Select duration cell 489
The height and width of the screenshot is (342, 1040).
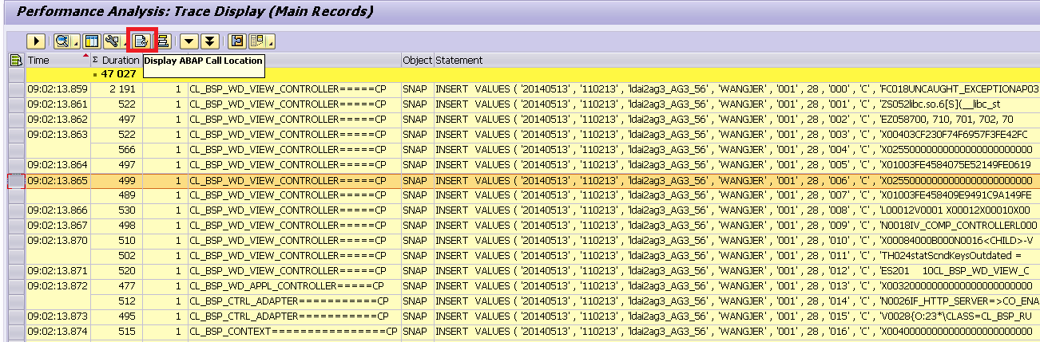pyautogui.click(x=116, y=195)
